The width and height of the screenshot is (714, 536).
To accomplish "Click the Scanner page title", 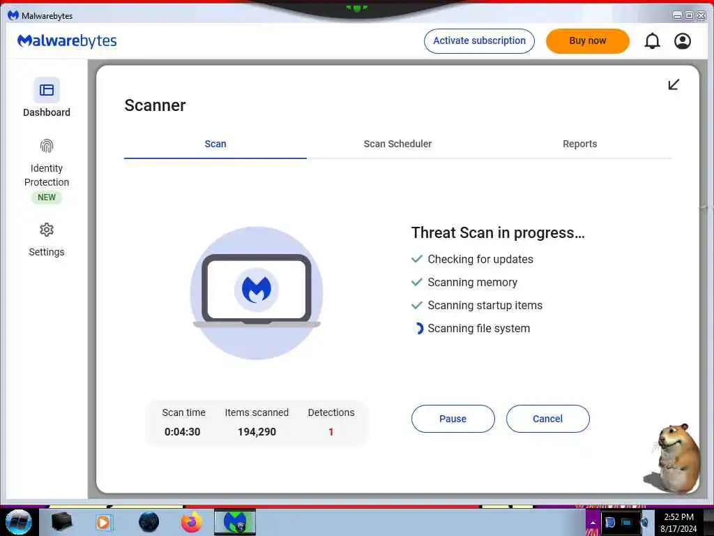I will (155, 106).
